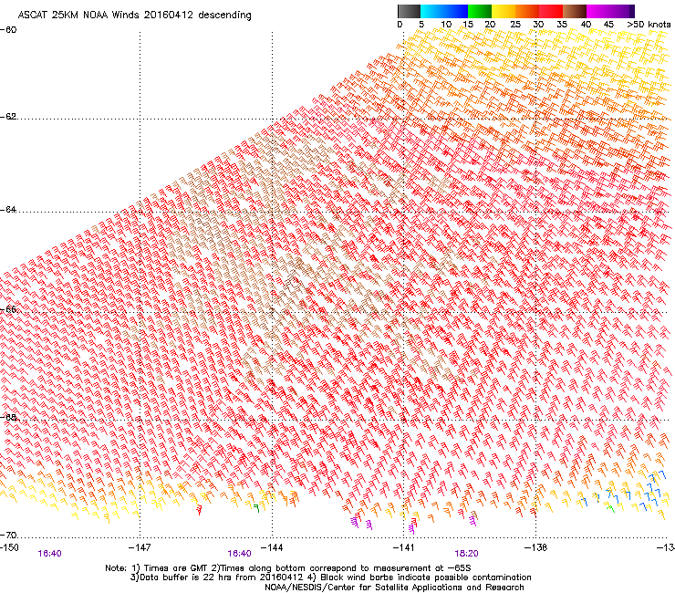The width and height of the screenshot is (675, 593).
Task: Click the longitude label '-141'
Action: [x=404, y=547]
